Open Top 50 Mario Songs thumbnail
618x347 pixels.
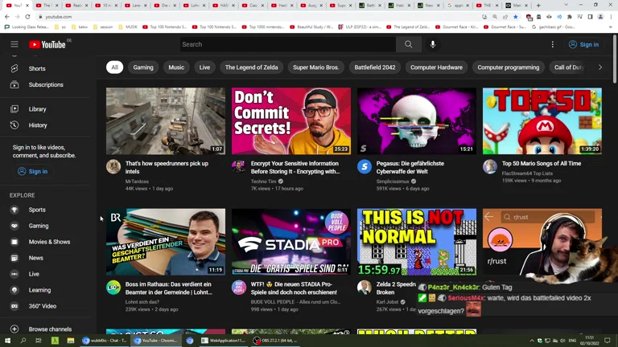pyautogui.click(x=542, y=121)
